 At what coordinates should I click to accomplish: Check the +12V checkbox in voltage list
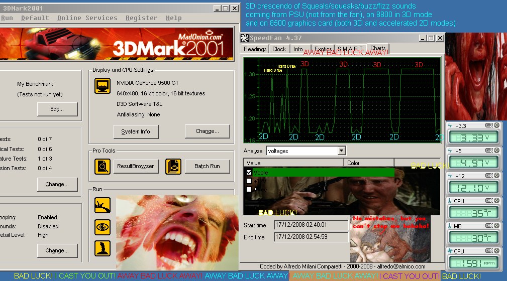coord(249,181)
